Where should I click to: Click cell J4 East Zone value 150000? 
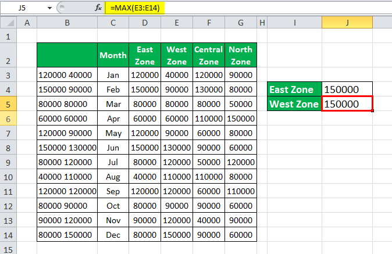[347, 89]
